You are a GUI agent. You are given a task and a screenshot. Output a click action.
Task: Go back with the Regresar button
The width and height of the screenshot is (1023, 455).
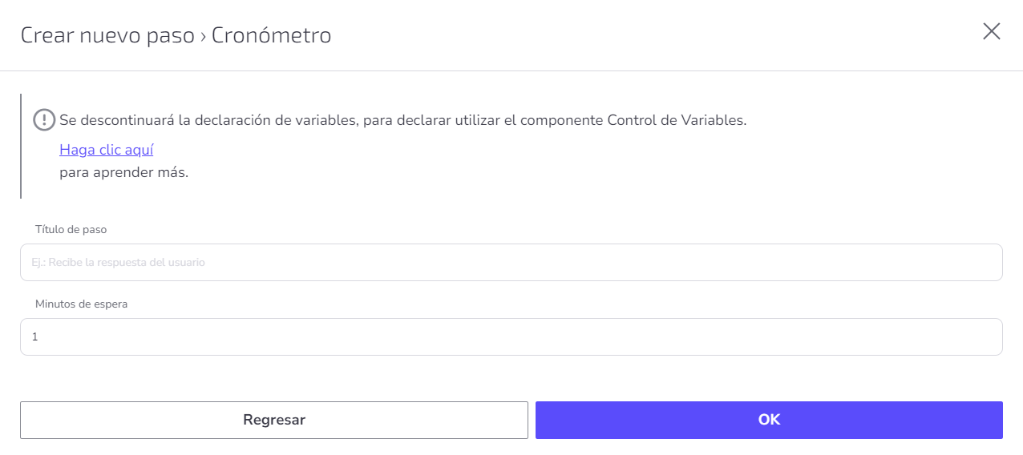coord(274,420)
